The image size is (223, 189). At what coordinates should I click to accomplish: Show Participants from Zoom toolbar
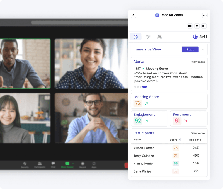click(x=40, y=164)
